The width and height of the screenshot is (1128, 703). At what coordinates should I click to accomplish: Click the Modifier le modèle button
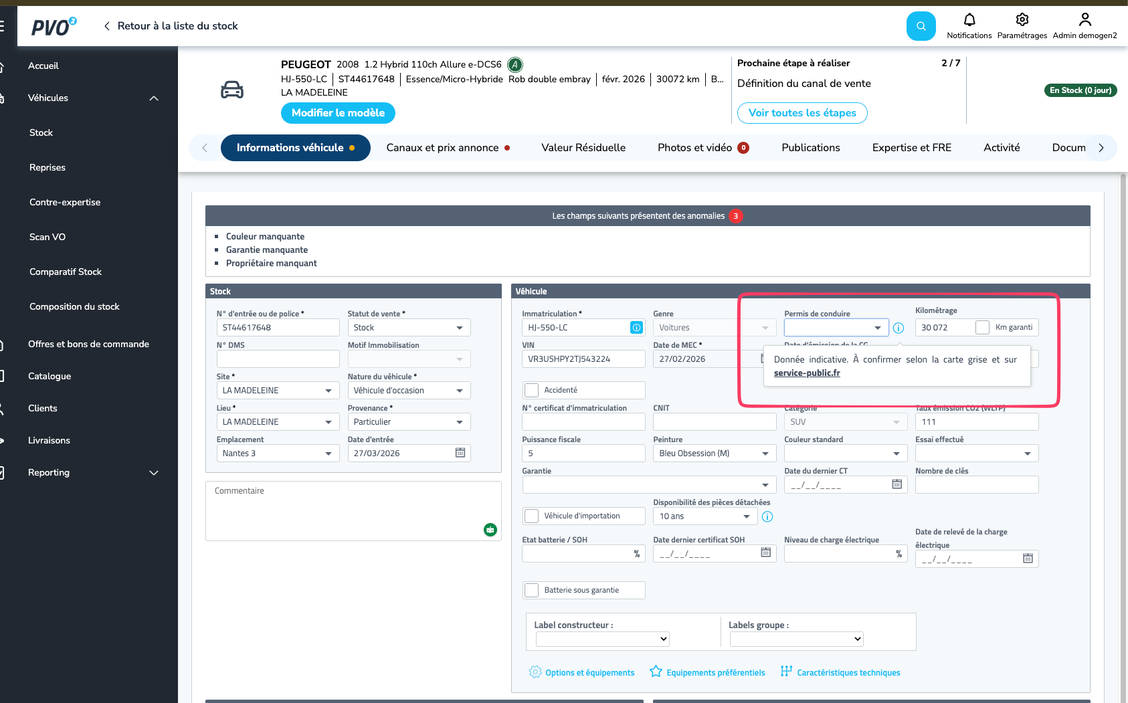click(338, 113)
